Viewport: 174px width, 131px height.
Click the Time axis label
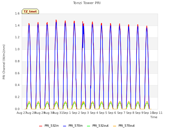154,117
